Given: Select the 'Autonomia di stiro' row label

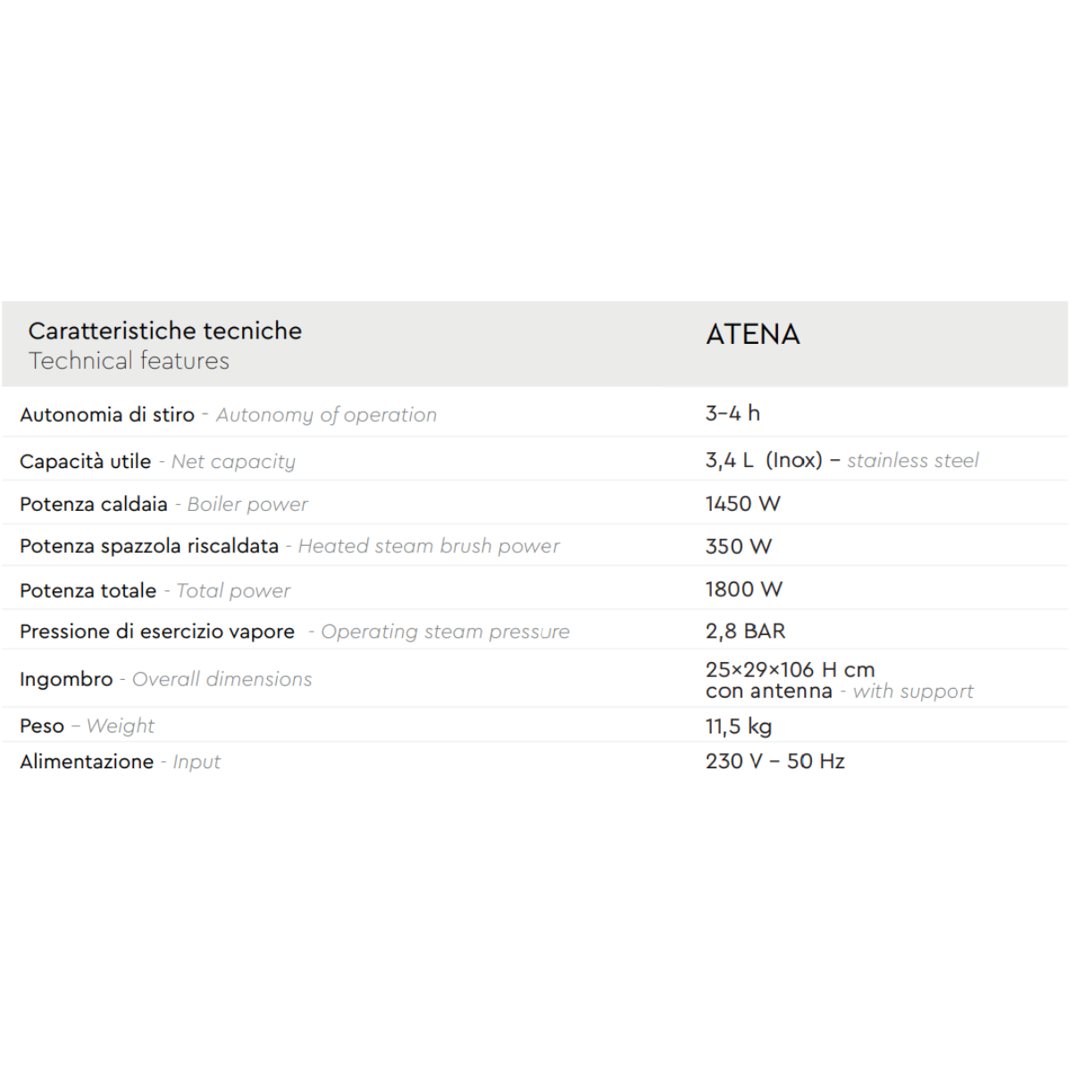Looking at the screenshot, I should tap(107, 415).
